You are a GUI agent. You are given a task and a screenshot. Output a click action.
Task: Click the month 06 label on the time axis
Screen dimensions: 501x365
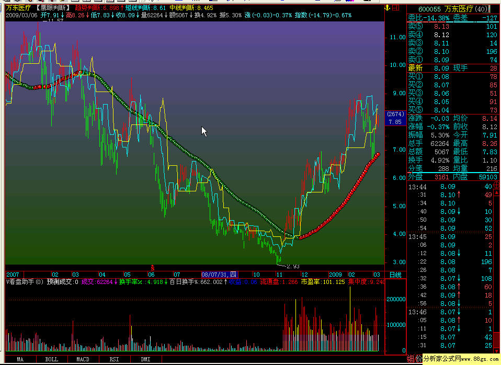point(152,275)
